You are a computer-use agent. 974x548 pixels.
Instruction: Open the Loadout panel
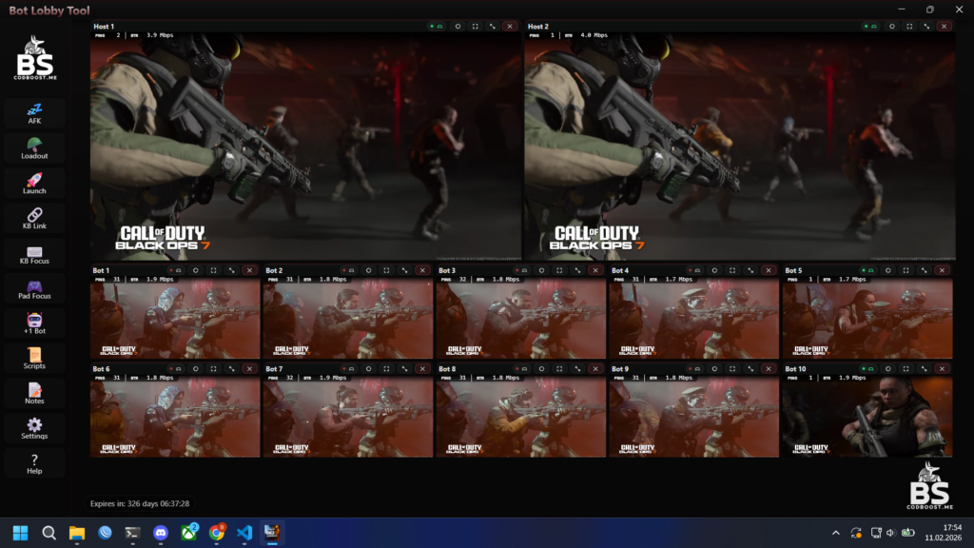[34, 148]
